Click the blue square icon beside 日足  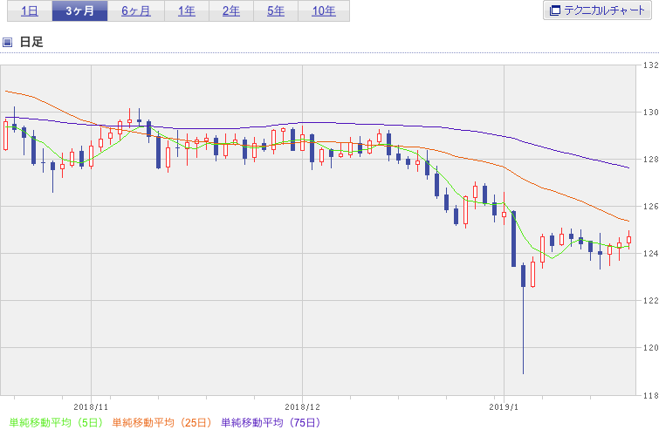(7, 42)
